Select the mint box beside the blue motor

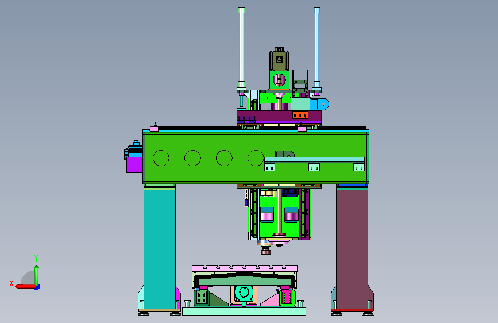(300, 104)
